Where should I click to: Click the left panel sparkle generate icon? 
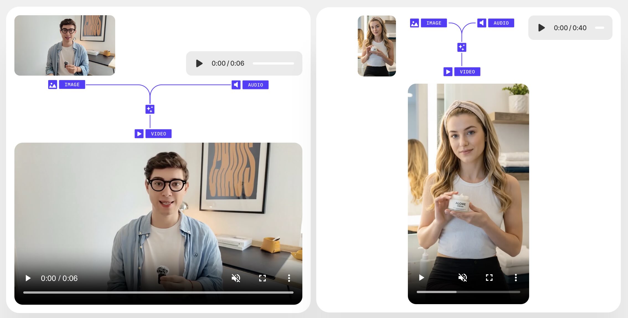(x=150, y=109)
